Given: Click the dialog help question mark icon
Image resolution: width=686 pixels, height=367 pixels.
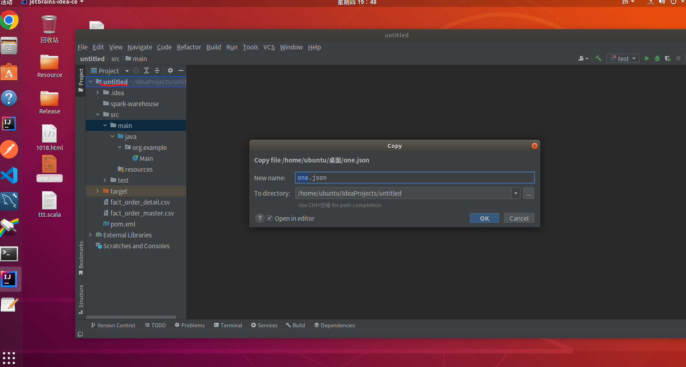Looking at the screenshot, I should tap(260, 218).
